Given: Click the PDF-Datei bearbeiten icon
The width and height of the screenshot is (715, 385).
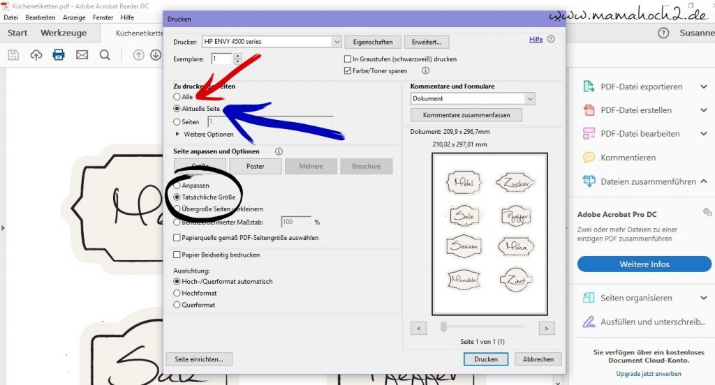Looking at the screenshot, I should point(589,133).
